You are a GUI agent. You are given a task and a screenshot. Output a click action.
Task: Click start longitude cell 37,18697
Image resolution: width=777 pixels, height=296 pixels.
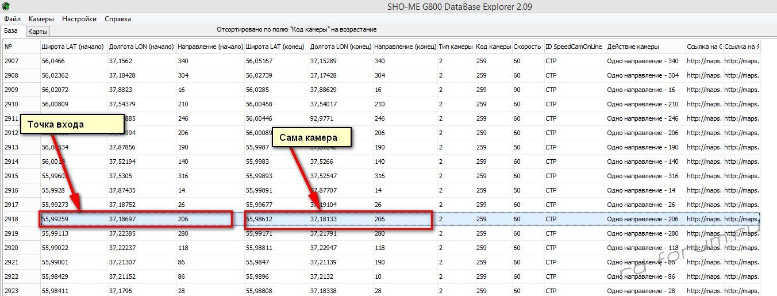point(141,219)
